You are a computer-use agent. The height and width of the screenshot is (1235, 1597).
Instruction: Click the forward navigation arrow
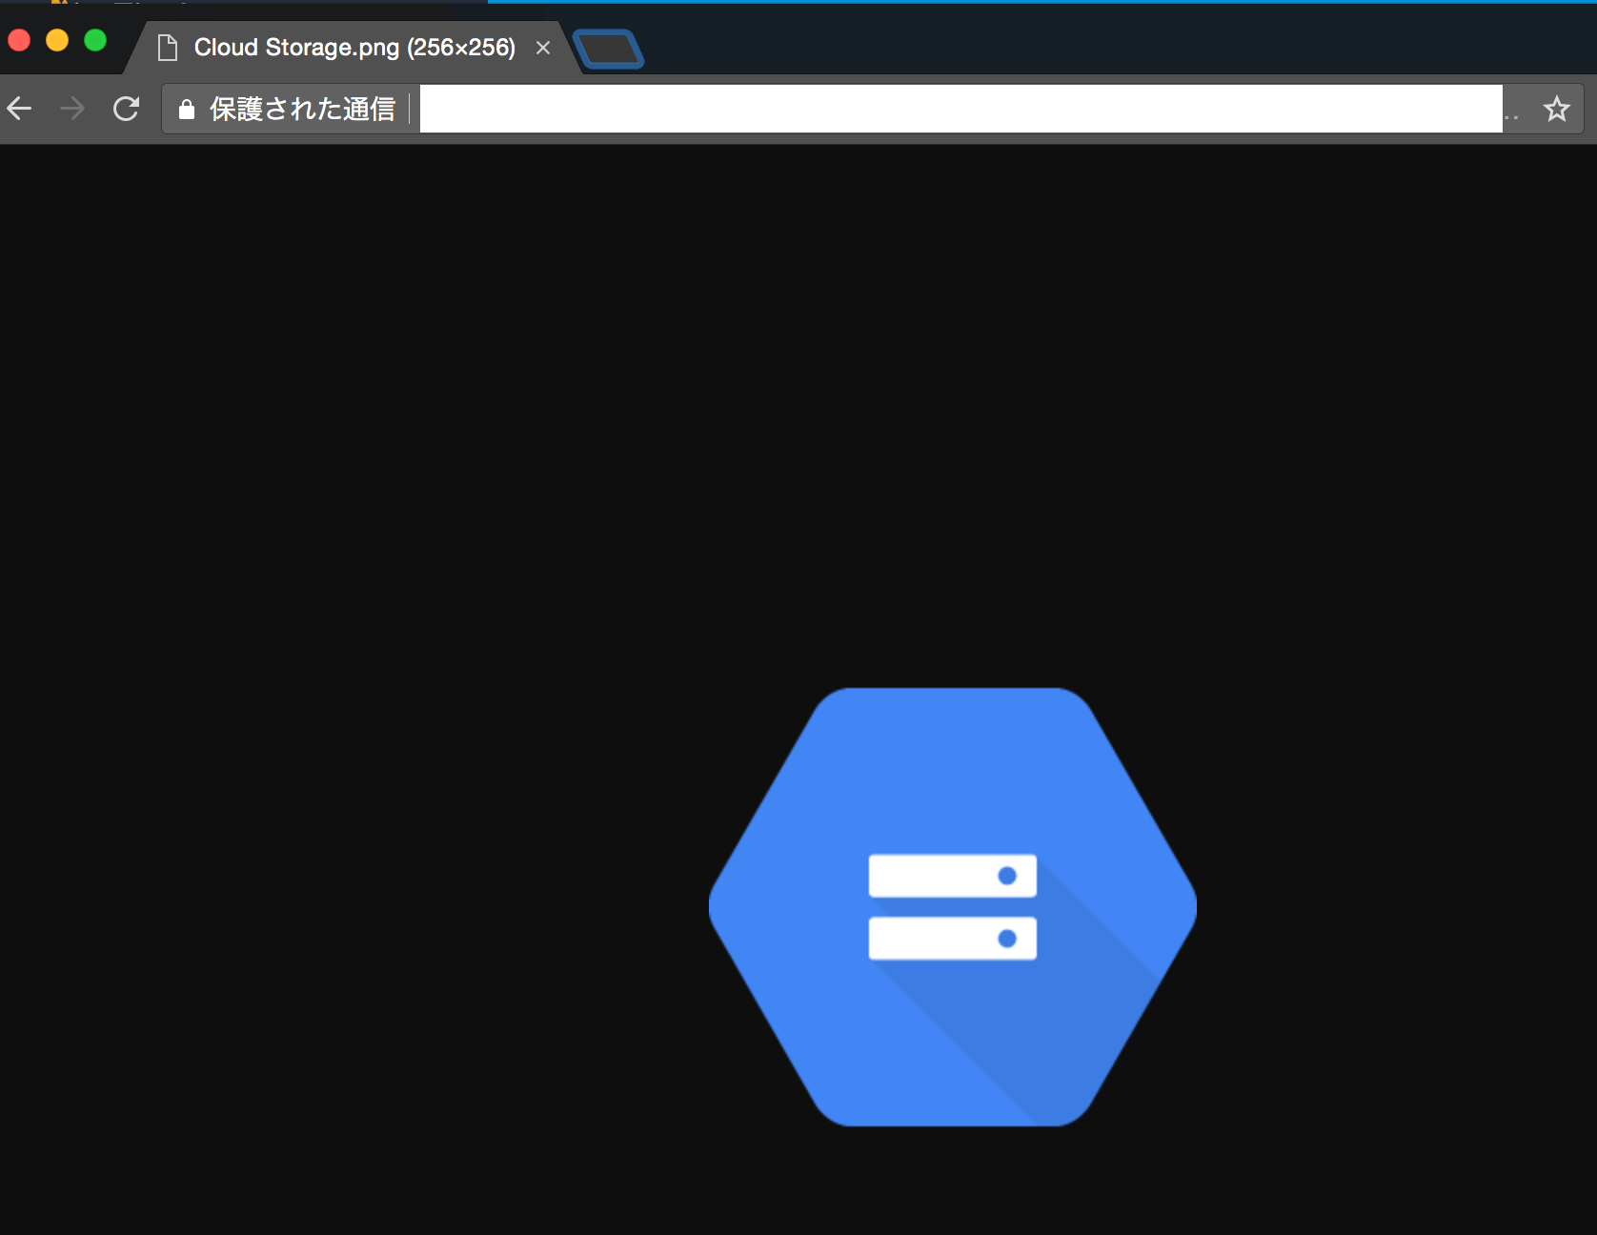click(x=72, y=109)
